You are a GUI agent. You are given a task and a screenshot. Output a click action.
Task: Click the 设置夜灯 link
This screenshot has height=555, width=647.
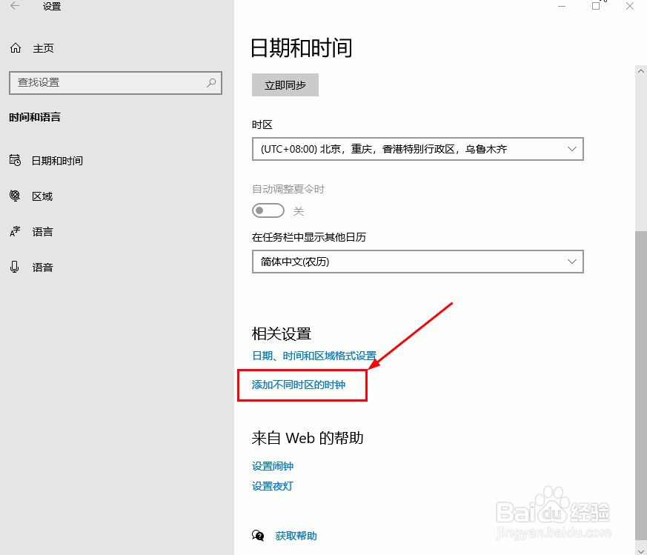point(273,486)
